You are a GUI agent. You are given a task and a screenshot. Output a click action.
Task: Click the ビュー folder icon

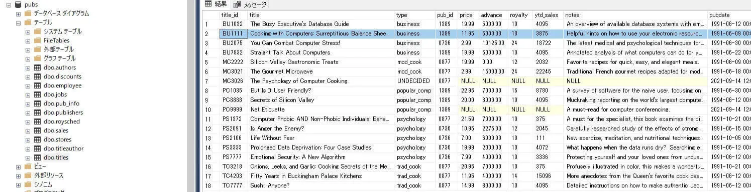[28, 166]
